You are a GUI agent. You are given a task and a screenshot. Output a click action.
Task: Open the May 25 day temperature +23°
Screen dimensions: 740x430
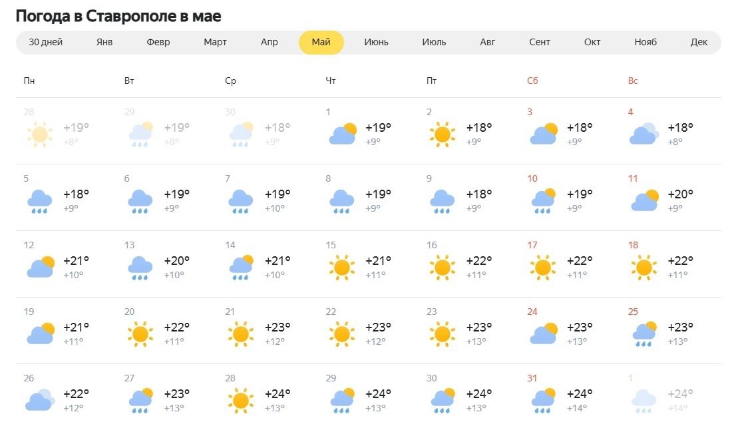(x=680, y=327)
